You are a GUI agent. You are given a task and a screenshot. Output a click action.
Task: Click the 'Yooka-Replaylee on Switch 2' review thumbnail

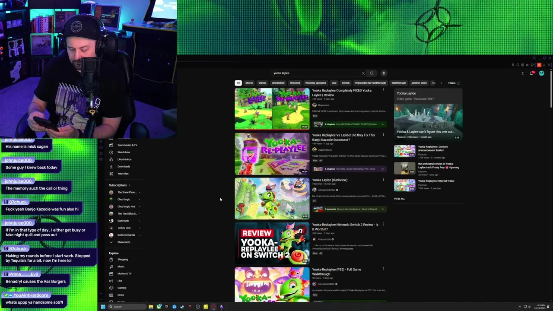(x=272, y=243)
